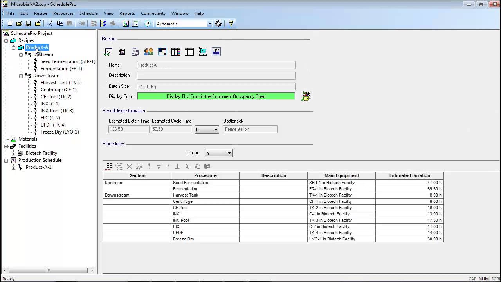501x282 pixels.
Task: Click the people resources icon in Recipe toolbar
Action: click(149, 52)
